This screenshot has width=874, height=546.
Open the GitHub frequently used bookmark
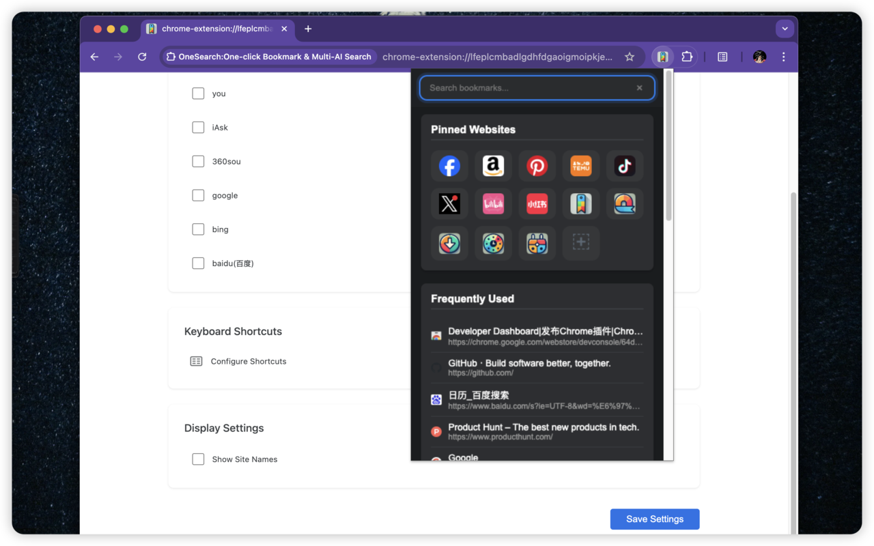point(537,367)
